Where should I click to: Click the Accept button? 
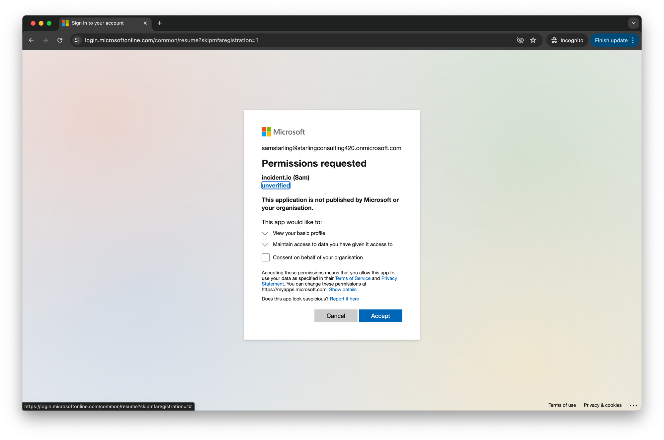(x=380, y=316)
